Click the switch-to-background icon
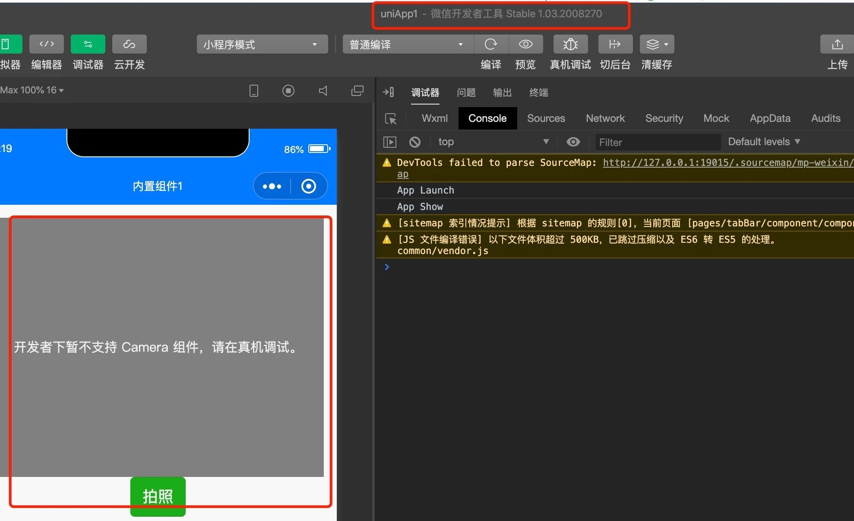The height and width of the screenshot is (521, 854). [x=615, y=44]
